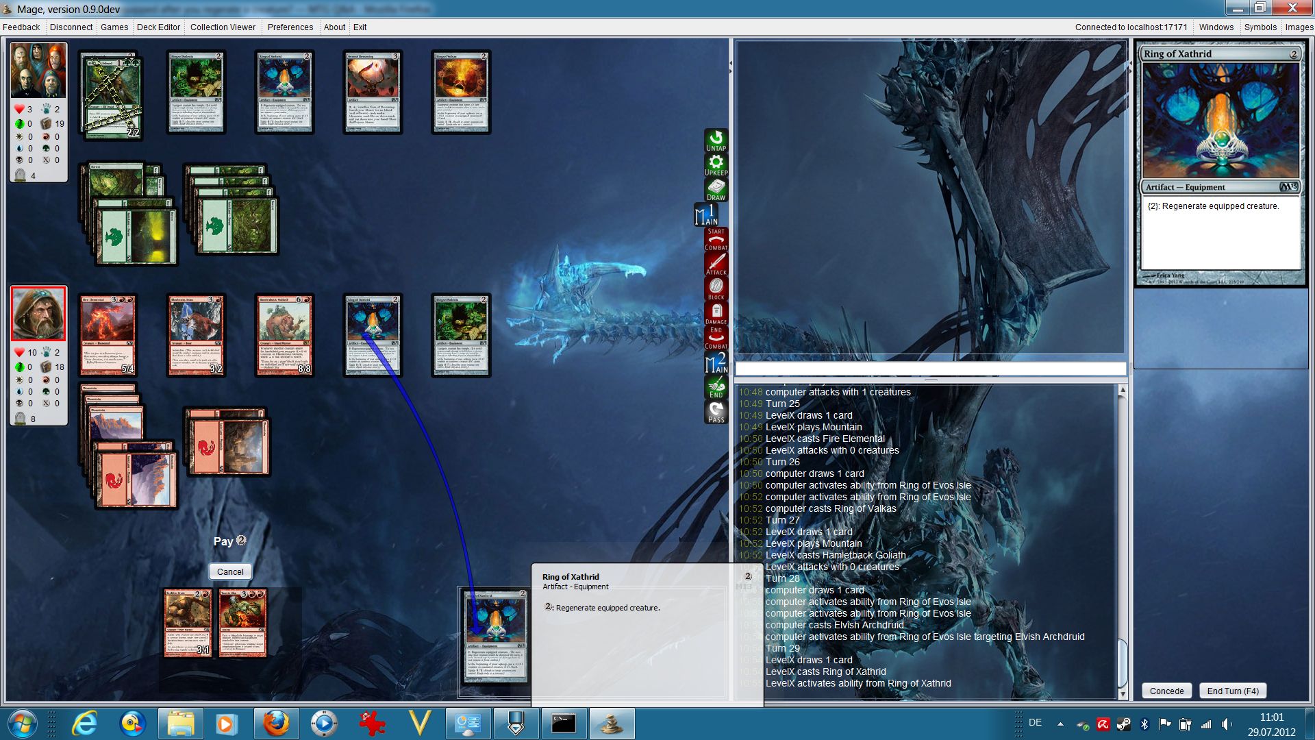Select Hamletback Goliath card on battlefield

[x=284, y=335]
